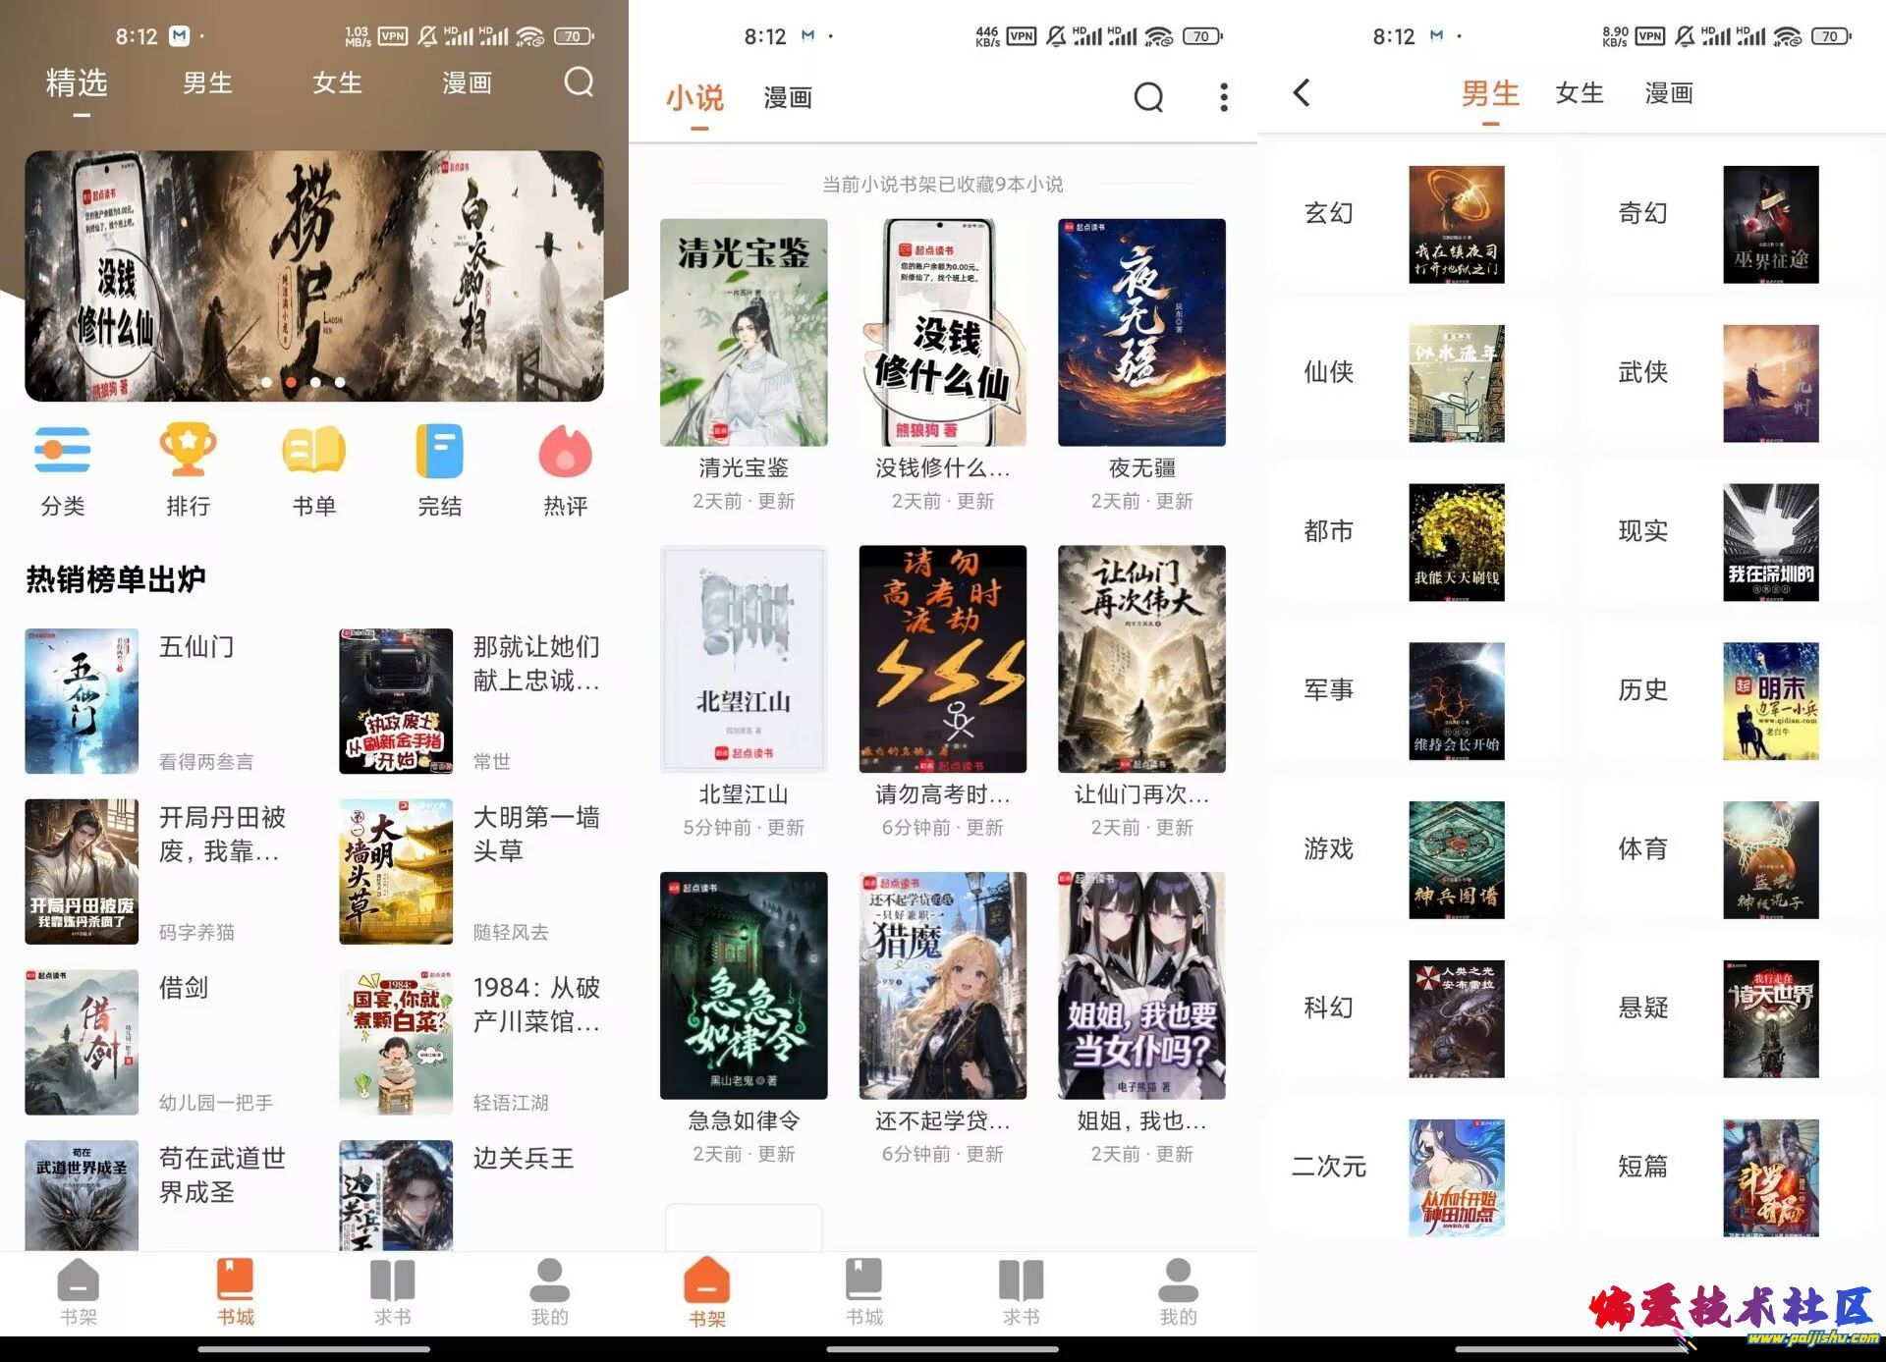Open the 完结 completed books icon
This screenshot has height=1362, width=1886.
click(x=439, y=451)
